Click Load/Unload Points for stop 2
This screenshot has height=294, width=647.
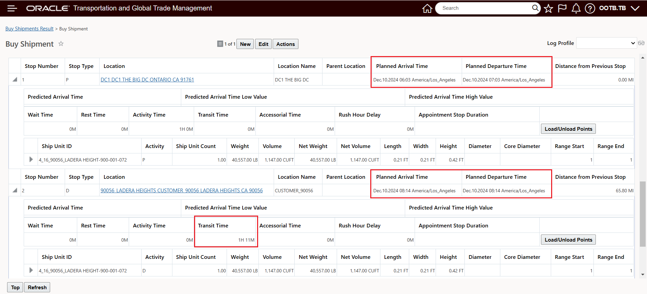point(568,240)
